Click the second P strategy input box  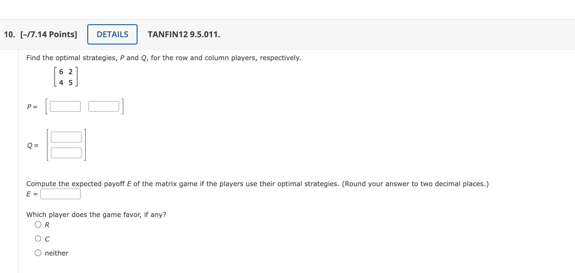click(x=103, y=106)
